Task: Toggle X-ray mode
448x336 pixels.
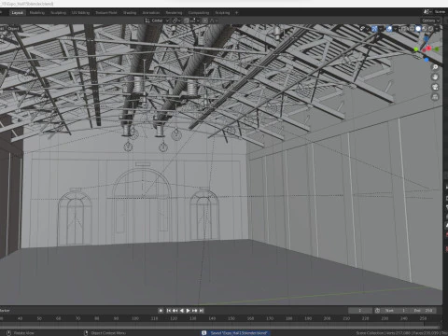Action: pos(404,29)
